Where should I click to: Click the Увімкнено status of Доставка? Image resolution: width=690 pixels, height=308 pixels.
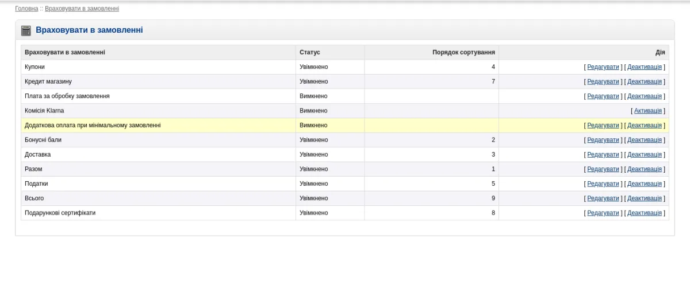coord(314,154)
